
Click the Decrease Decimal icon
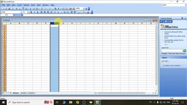67,12
